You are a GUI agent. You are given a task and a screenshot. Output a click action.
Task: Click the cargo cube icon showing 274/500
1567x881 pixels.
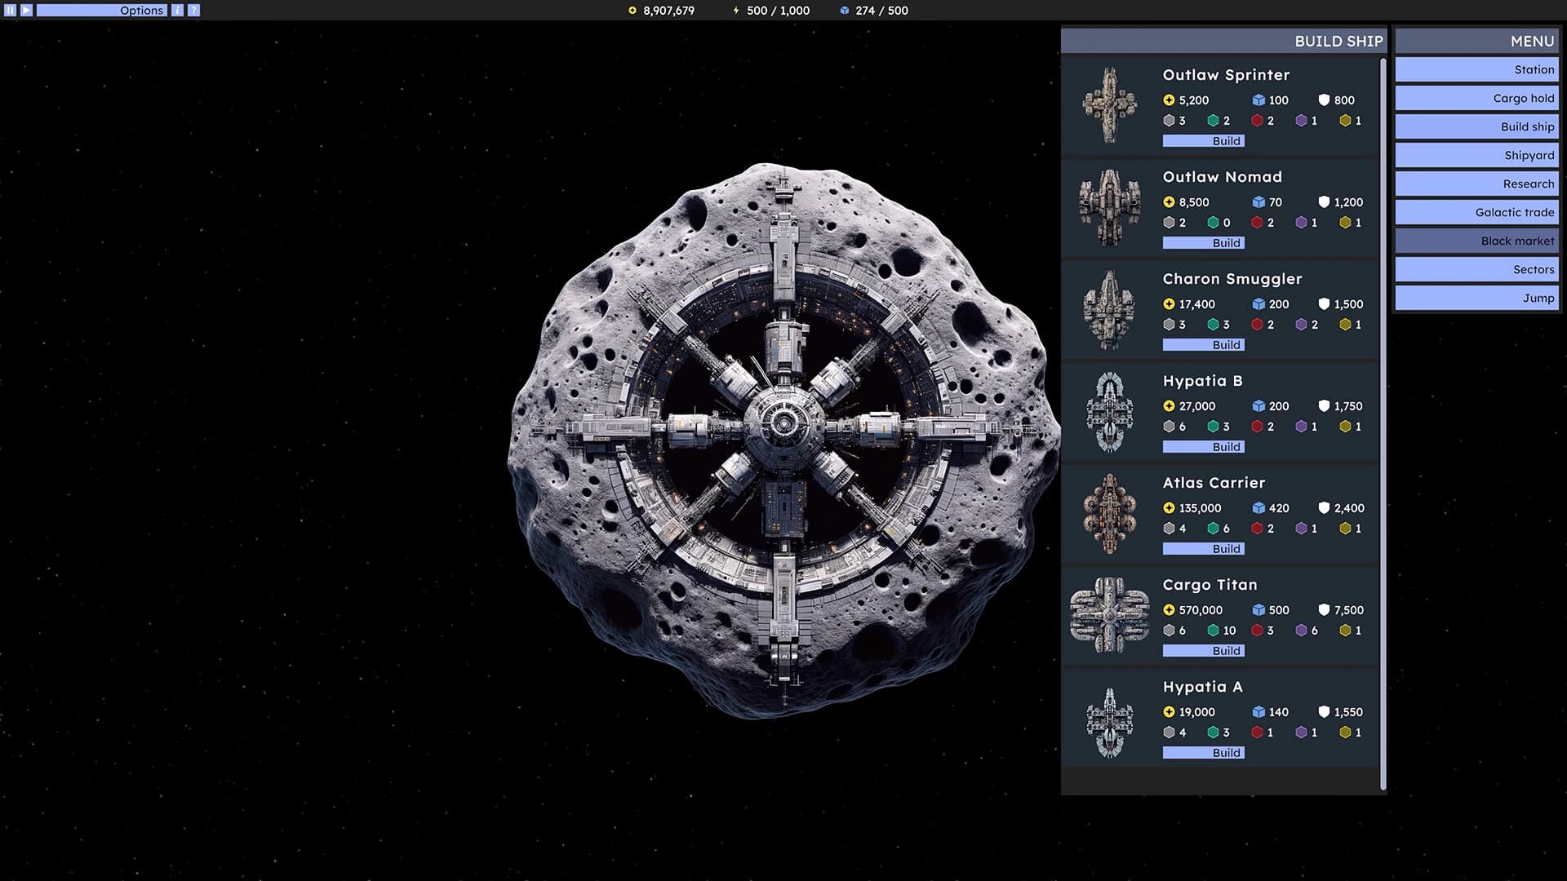point(846,11)
